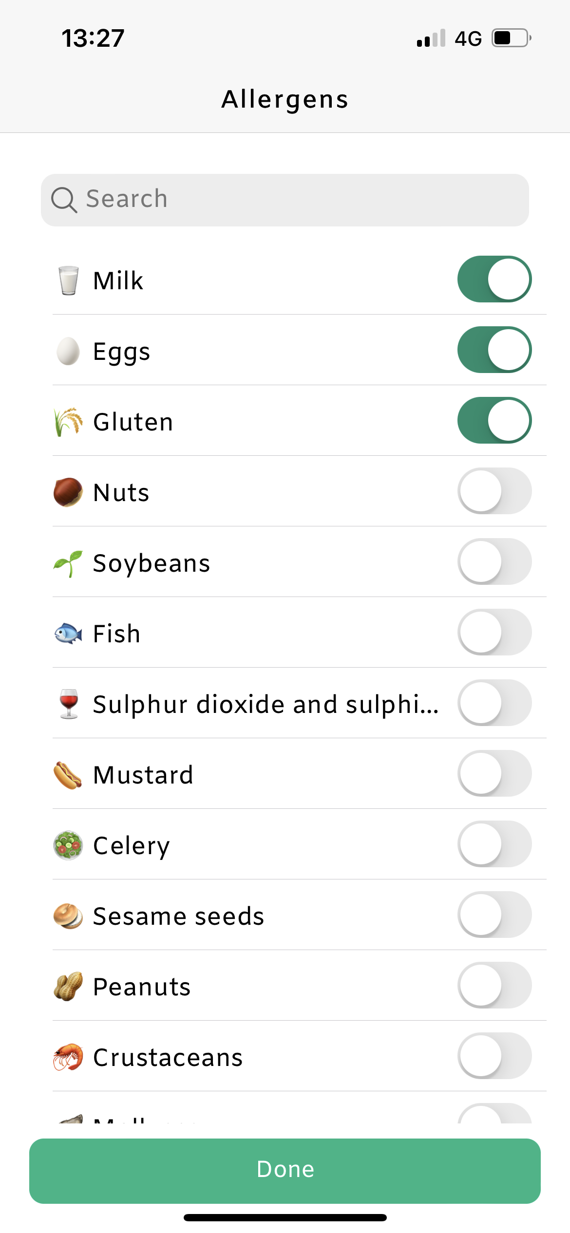Viewport: 570px width, 1233px height.
Task: Switch on the Sesame seeds toggle
Action: point(494,915)
